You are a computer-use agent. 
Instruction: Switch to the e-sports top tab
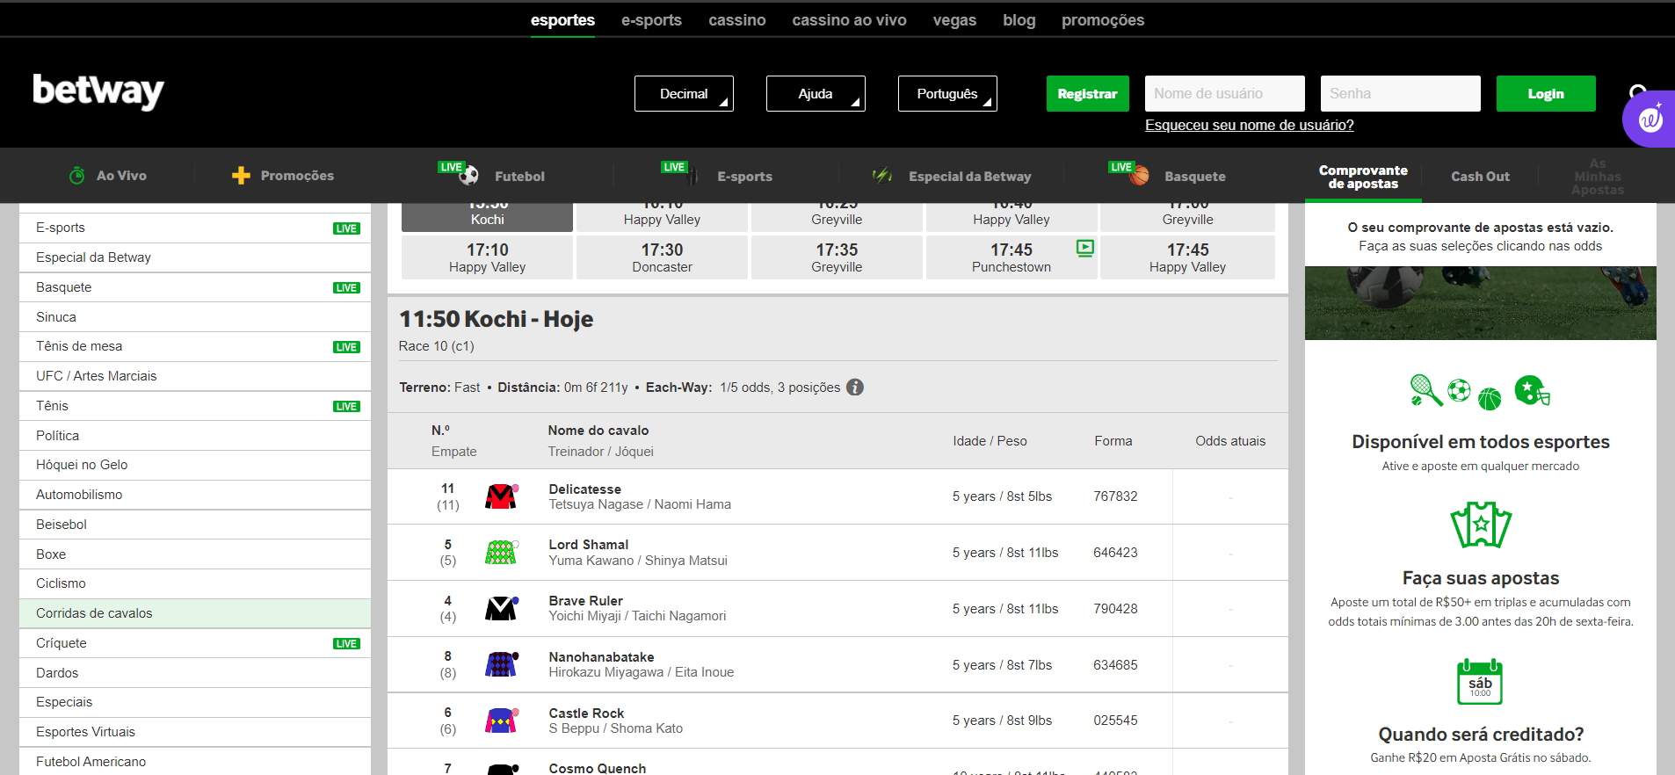[x=651, y=20]
